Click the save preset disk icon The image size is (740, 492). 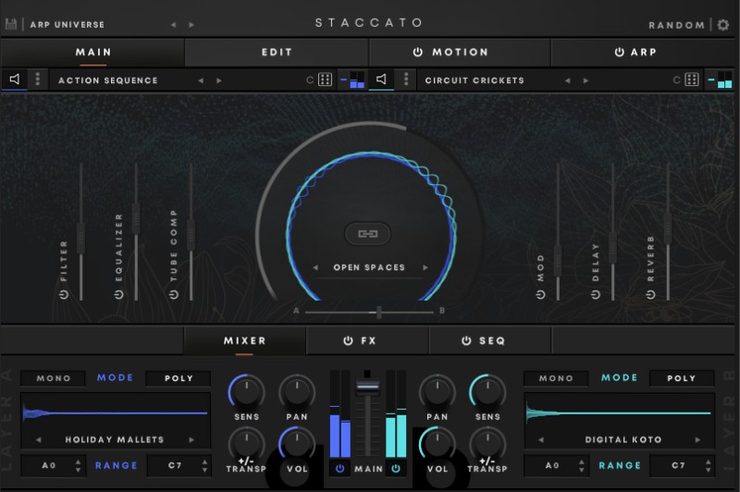pyautogui.click(x=11, y=24)
